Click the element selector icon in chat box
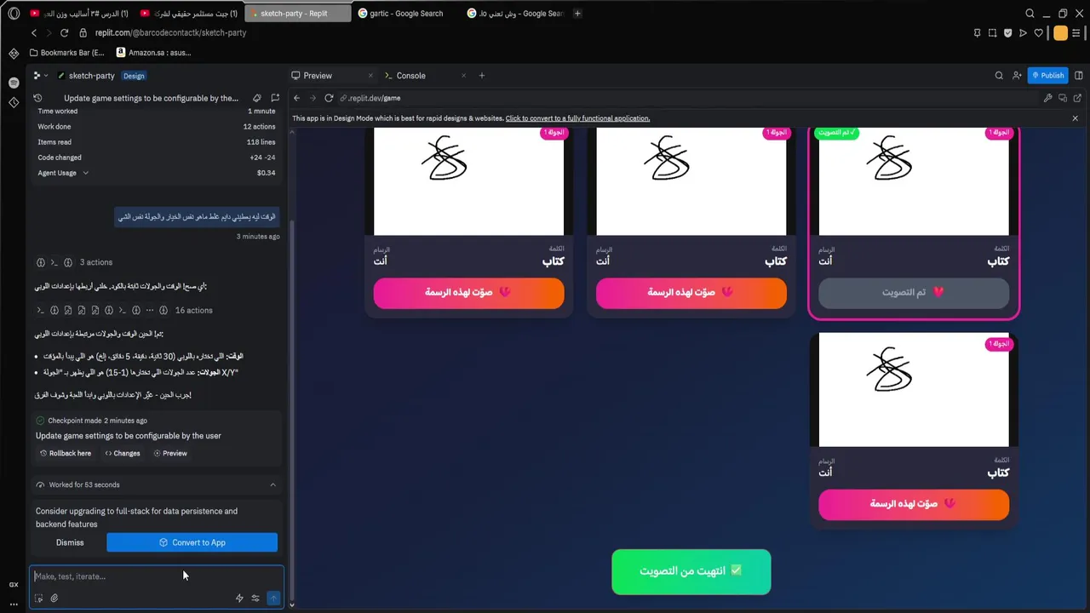Viewport: 1090px width, 613px height. point(38,599)
